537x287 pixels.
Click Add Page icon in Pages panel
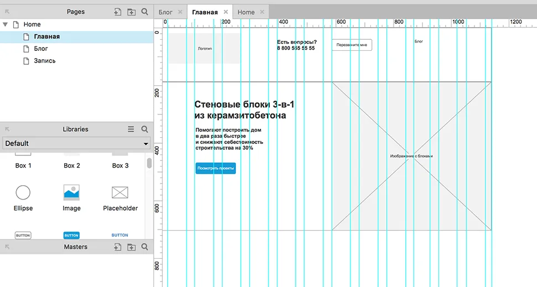click(117, 12)
